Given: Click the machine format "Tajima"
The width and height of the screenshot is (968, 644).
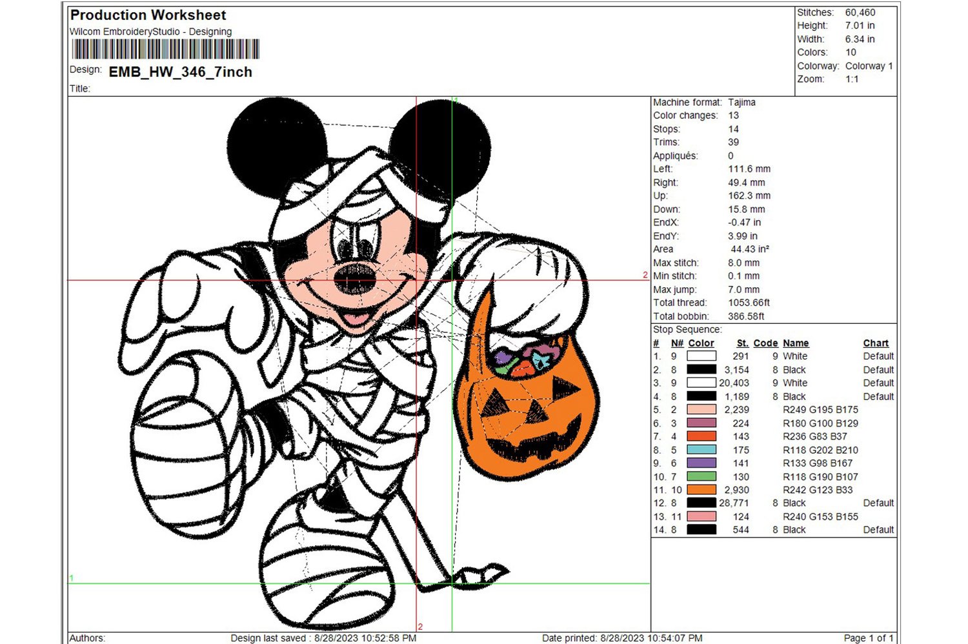Looking at the screenshot, I should (741, 102).
